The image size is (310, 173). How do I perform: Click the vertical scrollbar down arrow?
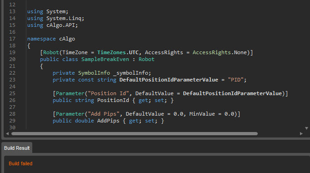pos(306,128)
